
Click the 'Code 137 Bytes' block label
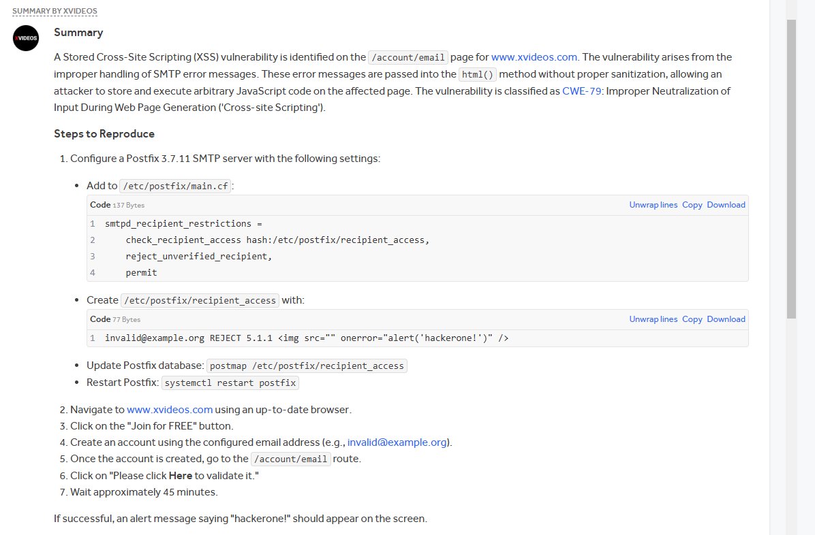117,205
